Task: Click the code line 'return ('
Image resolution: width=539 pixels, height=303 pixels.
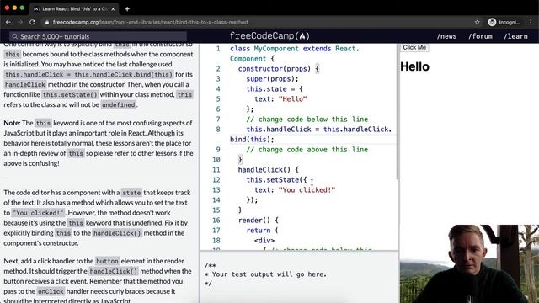Action: click(262, 231)
